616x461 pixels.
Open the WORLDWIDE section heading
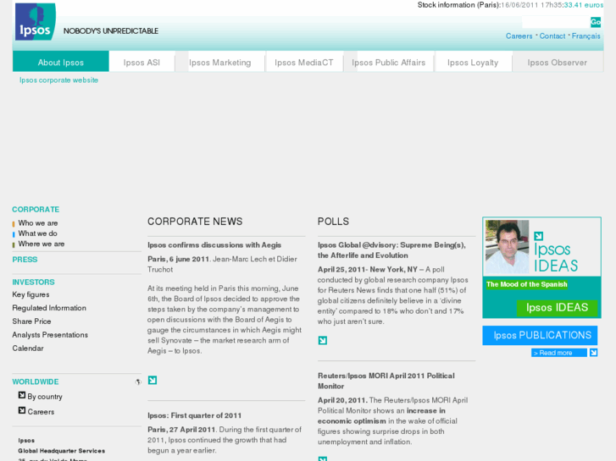pyautogui.click(x=36, y=381)
